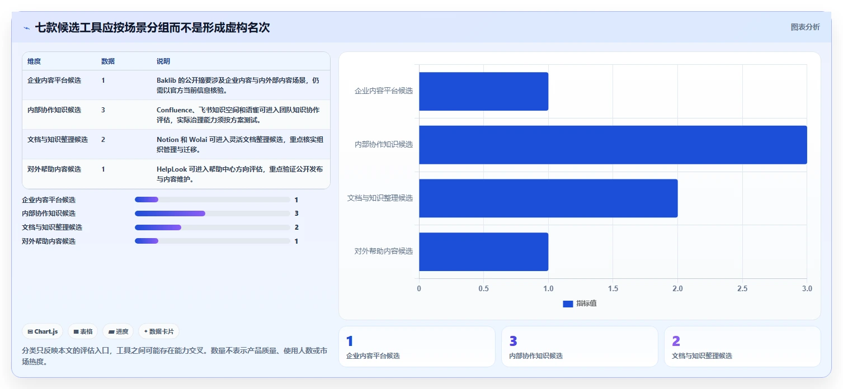Click the y-axis label 企业内容平台候选 in the chart
This screenshot has height=389, width=843.
pos(384,91)
